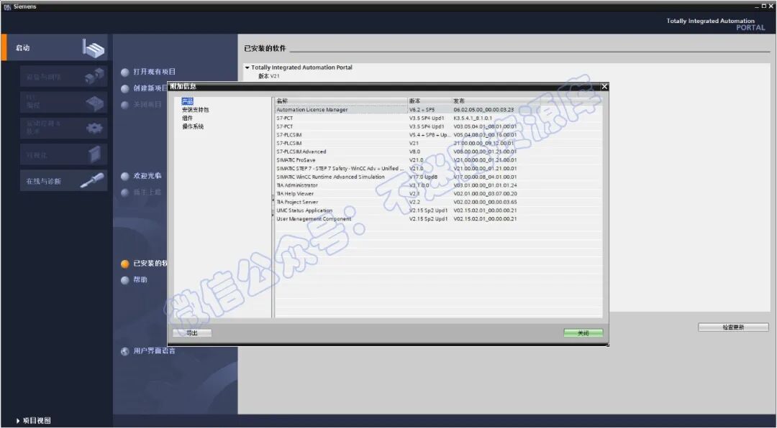The width and height of the screenshot is (777, 428).
Task: Select 产品 in the dialog tree
Action: tap(187, 101)
